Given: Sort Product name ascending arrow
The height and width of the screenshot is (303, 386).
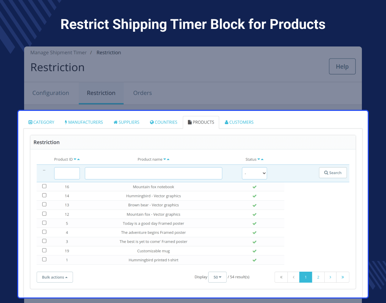Looking at the screenshot, I should [168, 159].
